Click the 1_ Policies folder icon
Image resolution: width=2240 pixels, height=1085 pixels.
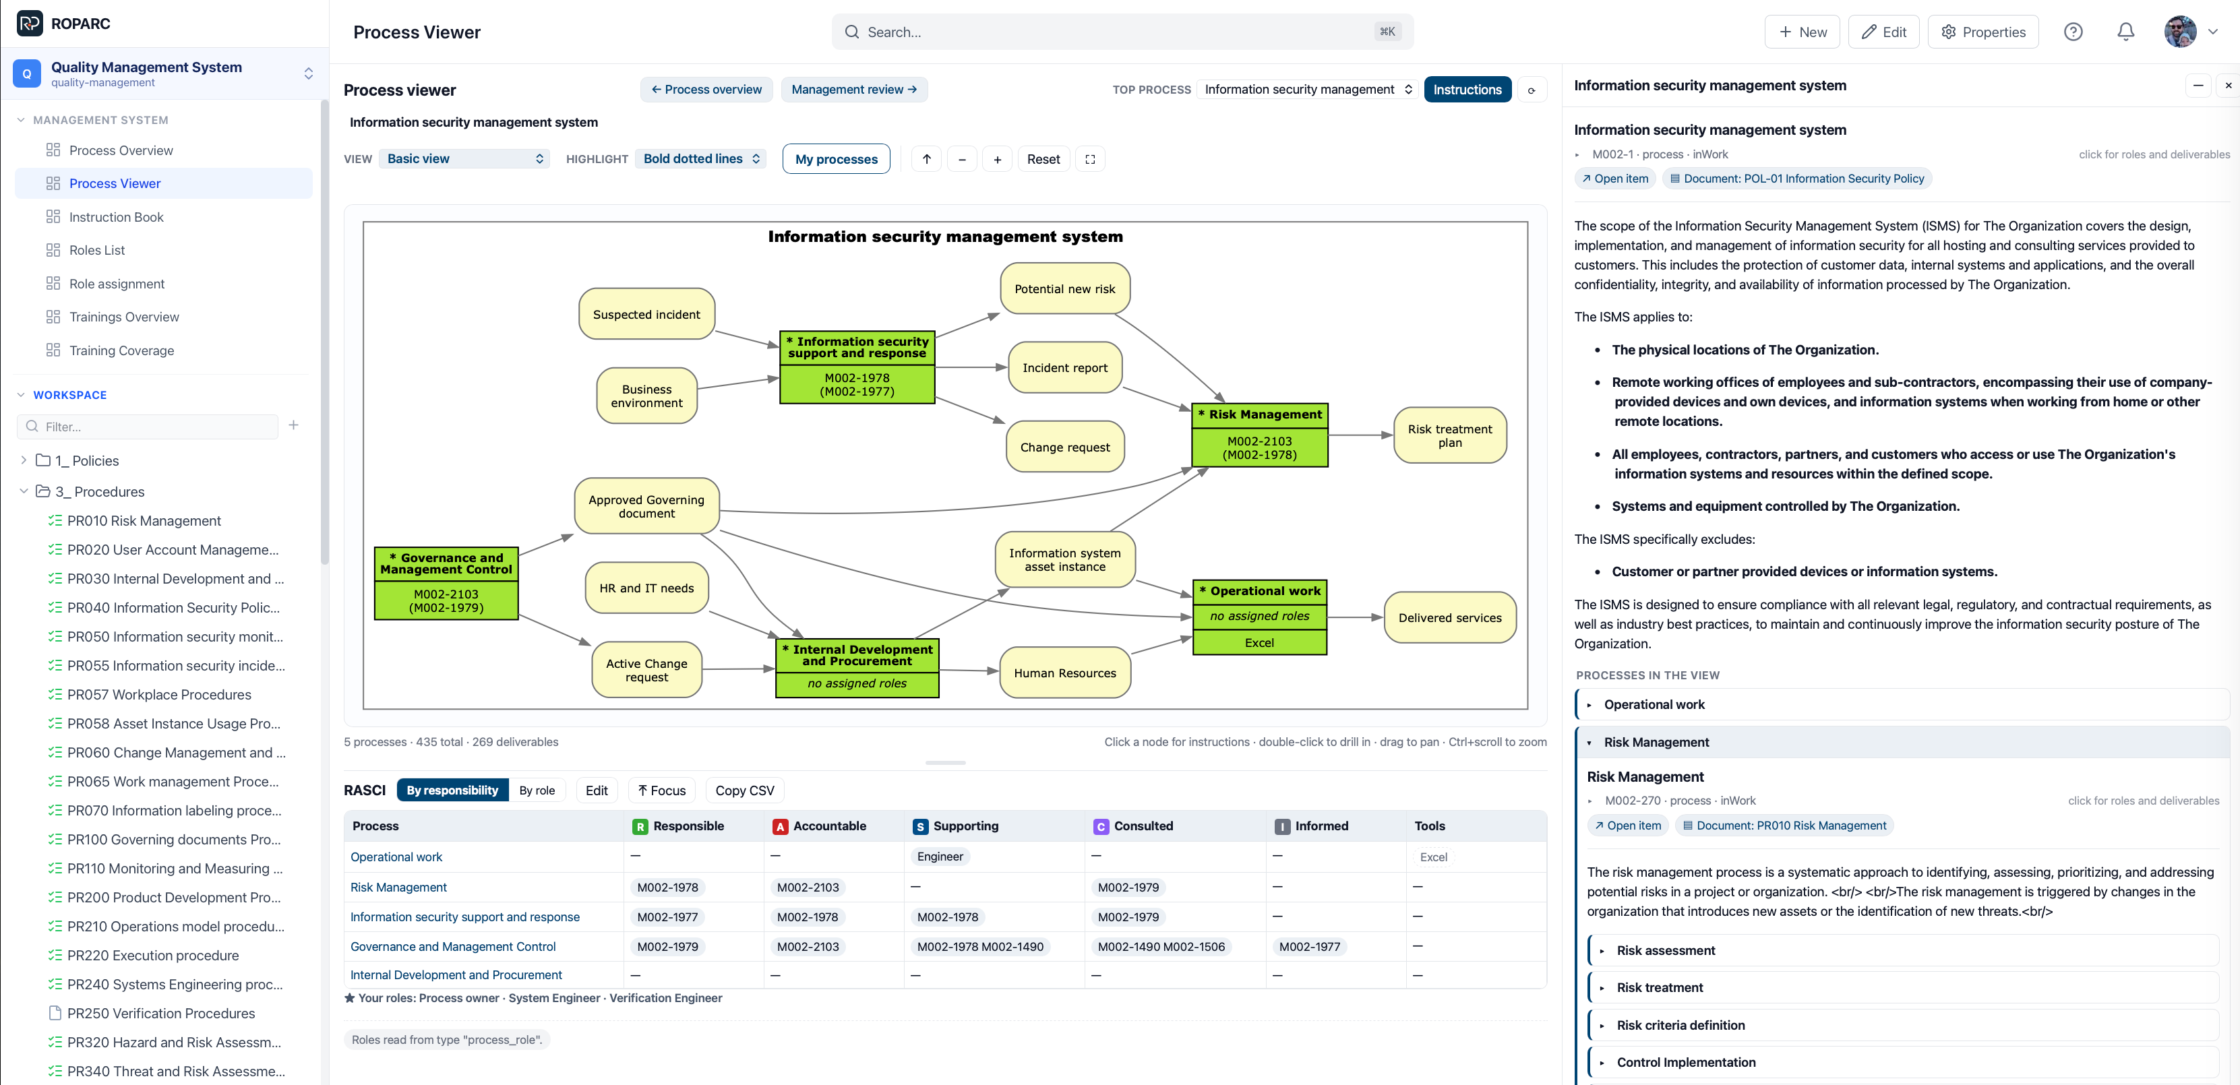click(x=42, y=460)
